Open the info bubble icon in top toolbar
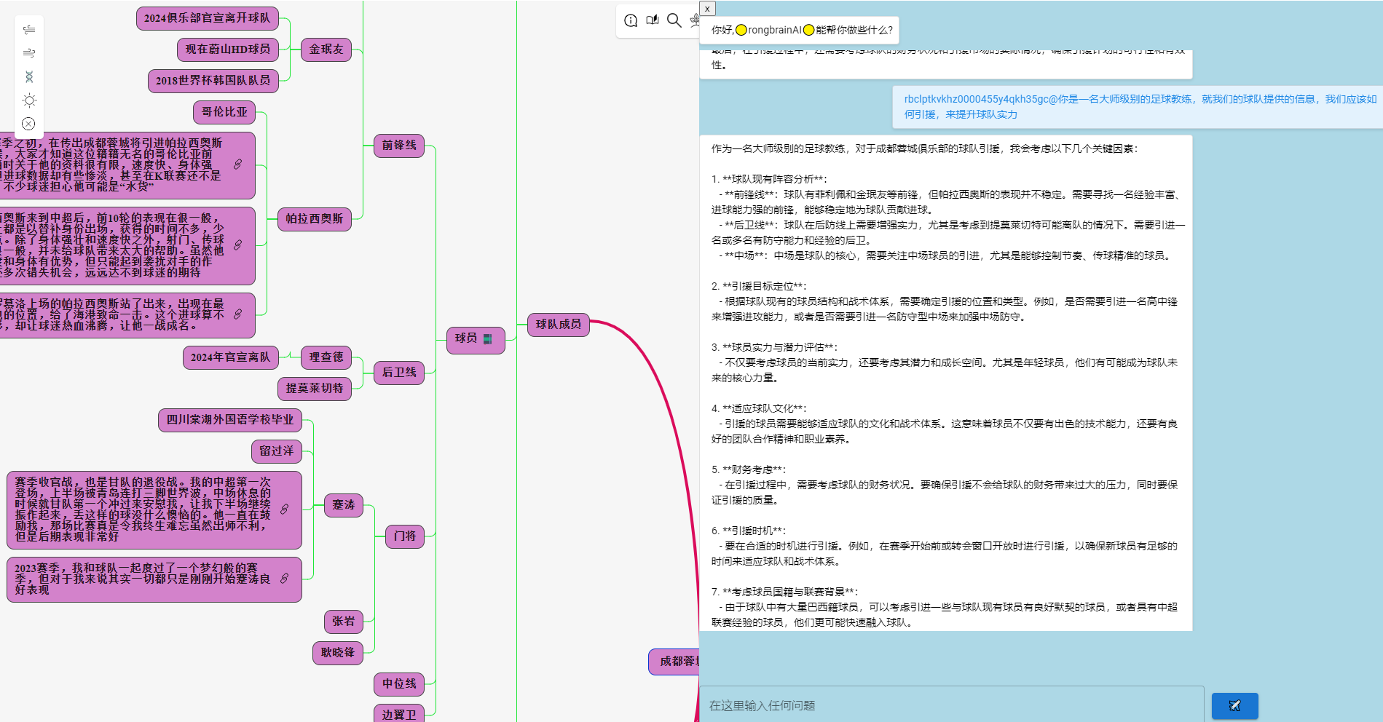 click(631, 20)
